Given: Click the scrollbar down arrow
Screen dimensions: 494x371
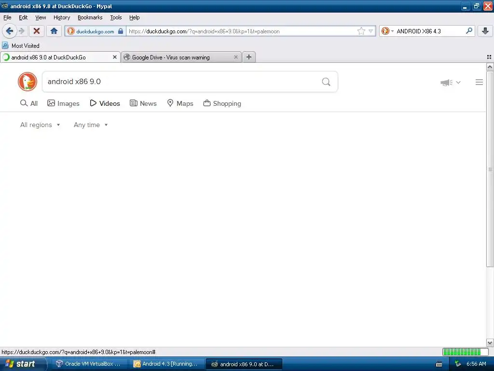Looking at the screenshot, I should pyautogui.click(x=490, y=342).
